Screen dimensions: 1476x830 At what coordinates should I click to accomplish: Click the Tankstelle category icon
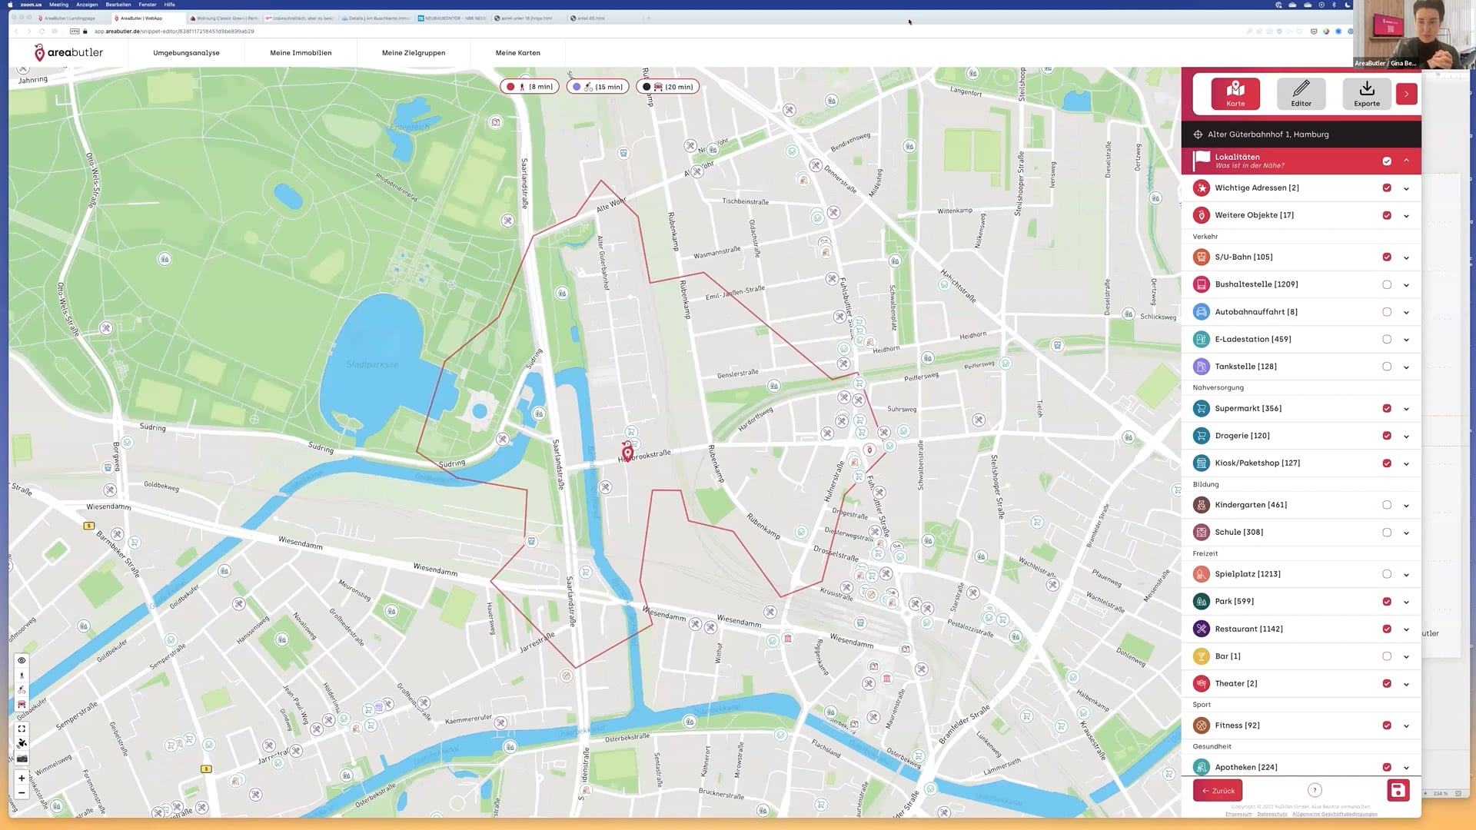[1201, 367]
